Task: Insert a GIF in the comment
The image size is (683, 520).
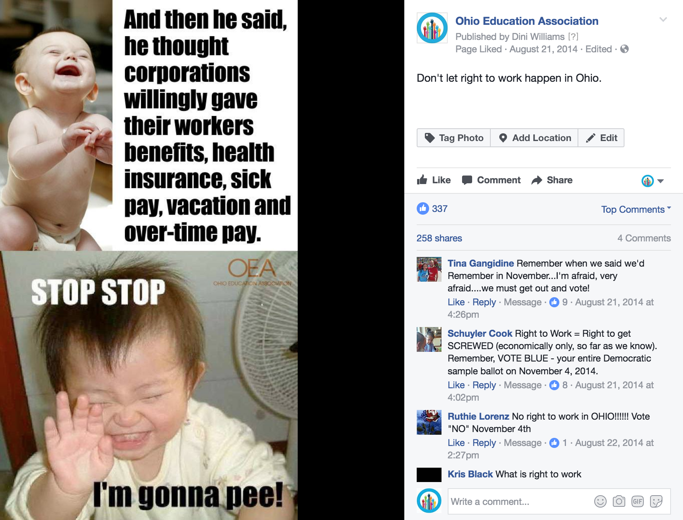Action: coord(637,501)
